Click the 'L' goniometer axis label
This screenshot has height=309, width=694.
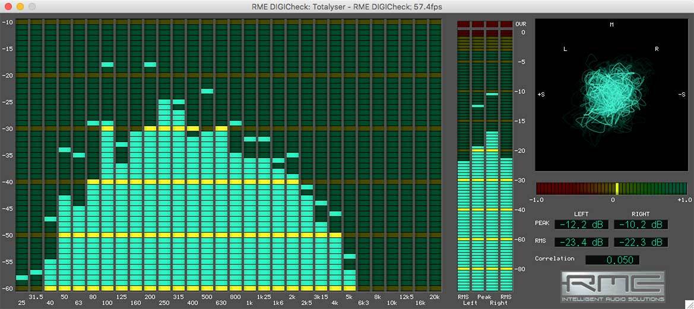(x=565, y=49)
